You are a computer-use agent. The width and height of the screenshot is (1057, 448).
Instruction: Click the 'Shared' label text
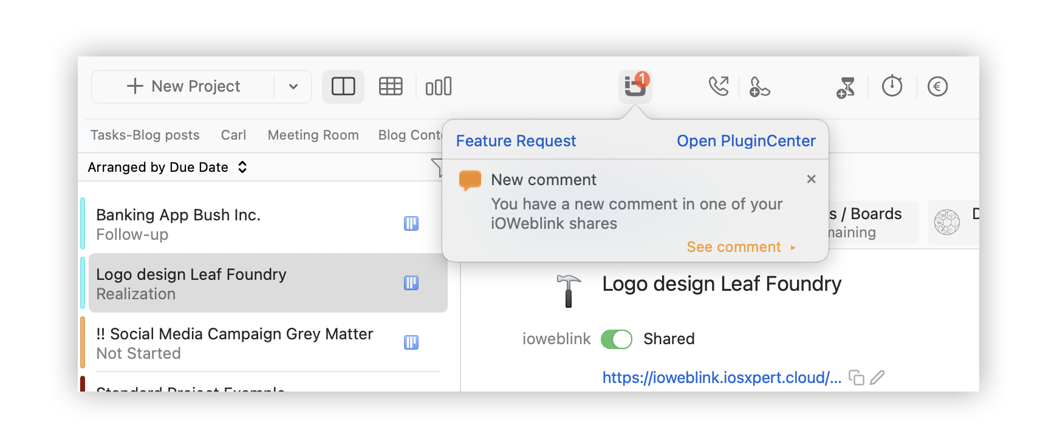point(669,339)
